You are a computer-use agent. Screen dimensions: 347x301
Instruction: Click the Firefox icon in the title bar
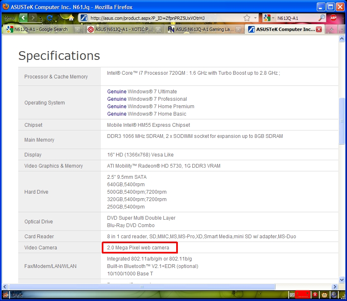click(6, 7)
